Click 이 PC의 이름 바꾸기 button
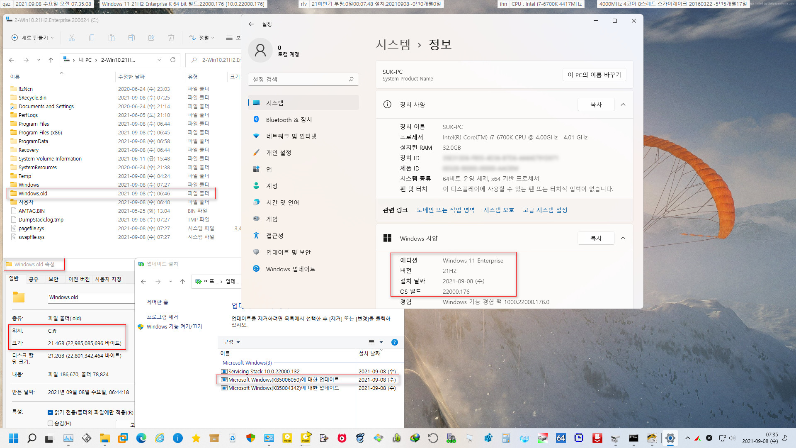The image size is (796, 448). coord(594,75)
